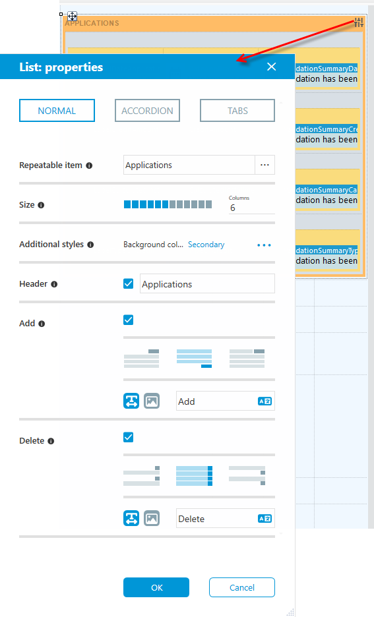Show info for Additional styles
The width and height of the screenshot is (374, 617).
point(90,245)
